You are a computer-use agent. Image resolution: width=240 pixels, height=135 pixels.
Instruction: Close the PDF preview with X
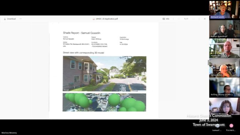coord(205,19)
